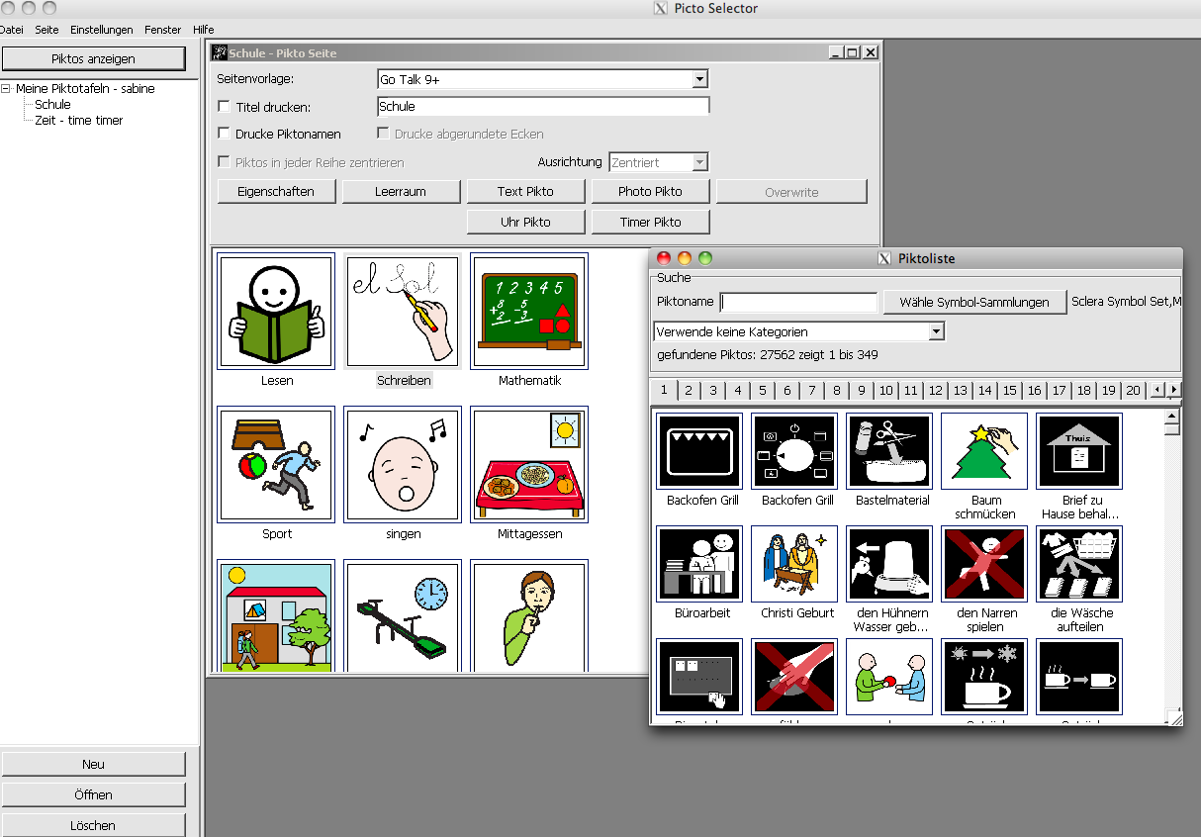1201x837 pixels.
Task: Click the Wähle Symbol-Sammlungen button
Action: point(973,302)
